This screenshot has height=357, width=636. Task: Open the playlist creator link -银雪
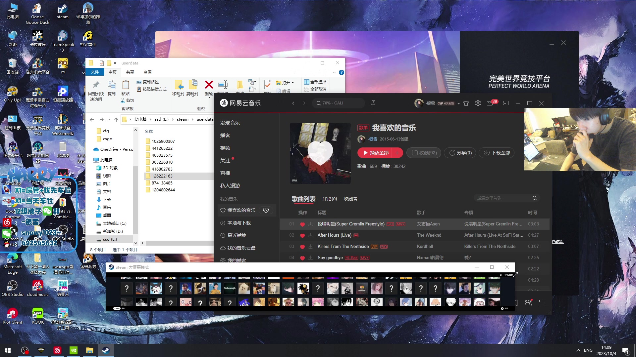pyautogui.click(x=373, y=139)
